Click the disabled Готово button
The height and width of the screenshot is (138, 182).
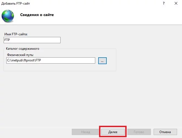[x=139, y=132]
